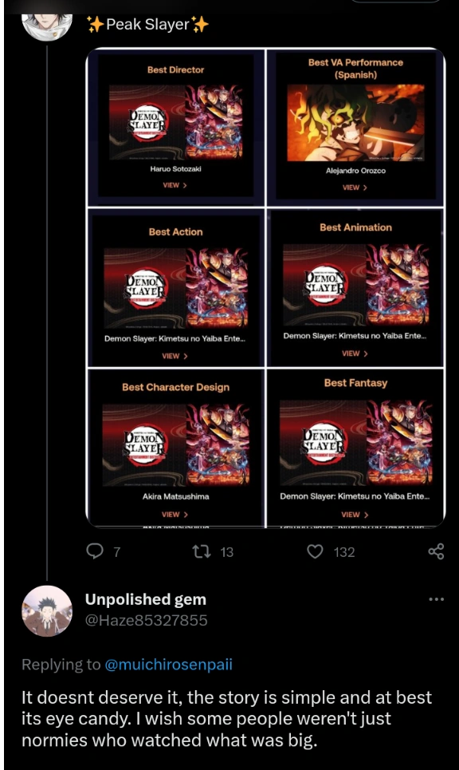This screenshot has height=770, width=459.
Task: Click the retweet arrows icon
Action: pos(202,552)
